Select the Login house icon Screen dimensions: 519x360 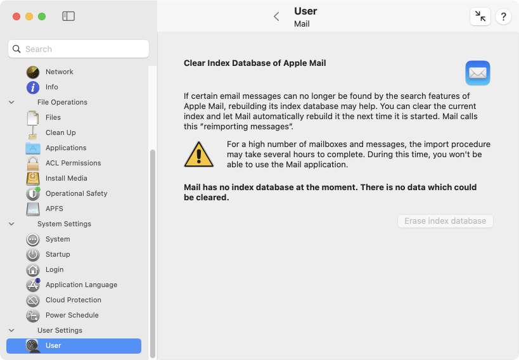click(33, 270)
